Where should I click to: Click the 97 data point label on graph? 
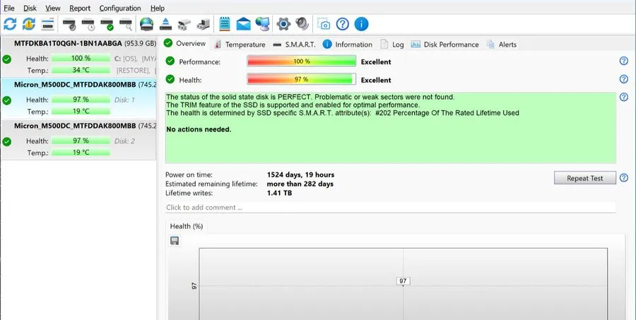pyautogui.click(x=403, y=281)
